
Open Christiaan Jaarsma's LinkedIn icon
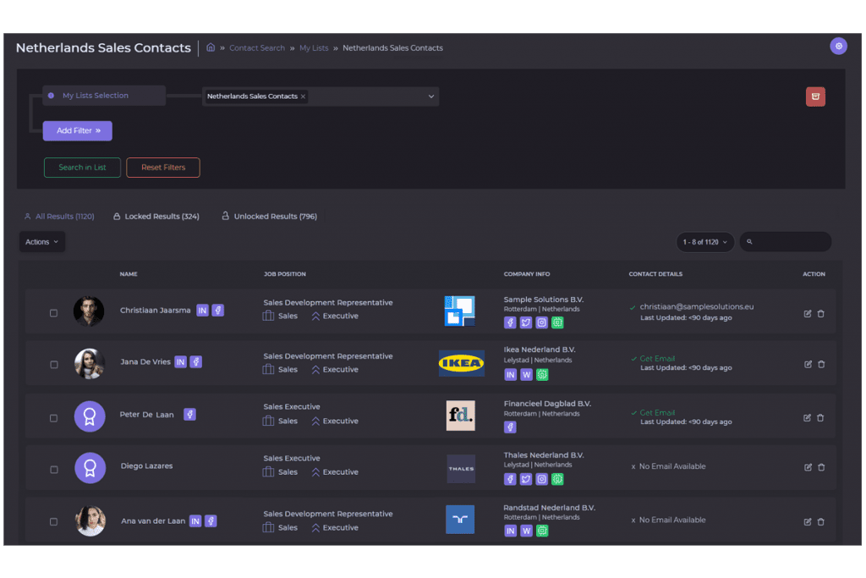tap(202, 311)
